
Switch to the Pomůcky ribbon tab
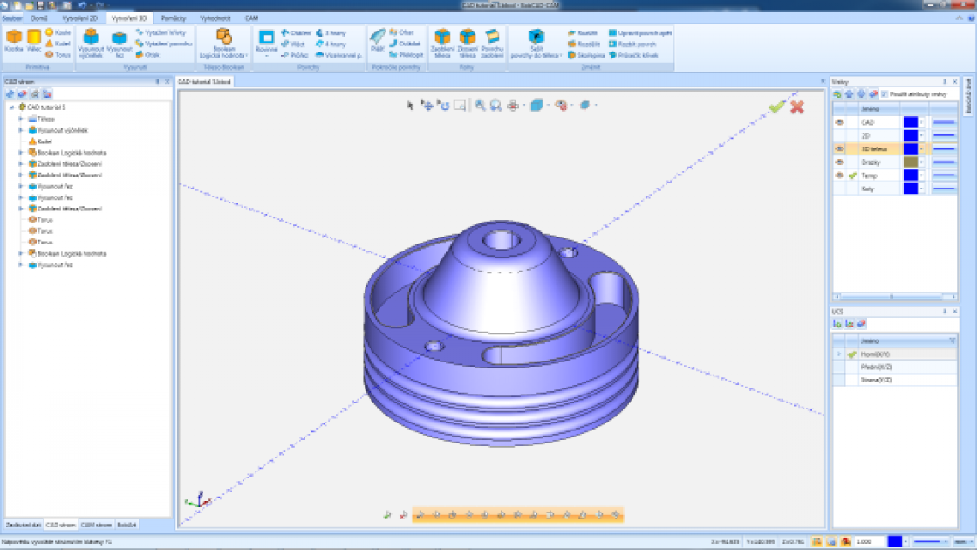[x=174, y=18]
